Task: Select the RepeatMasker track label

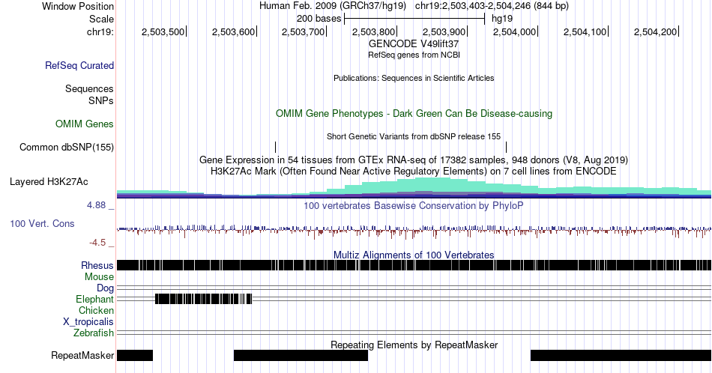Action: (x=82, y=355)
